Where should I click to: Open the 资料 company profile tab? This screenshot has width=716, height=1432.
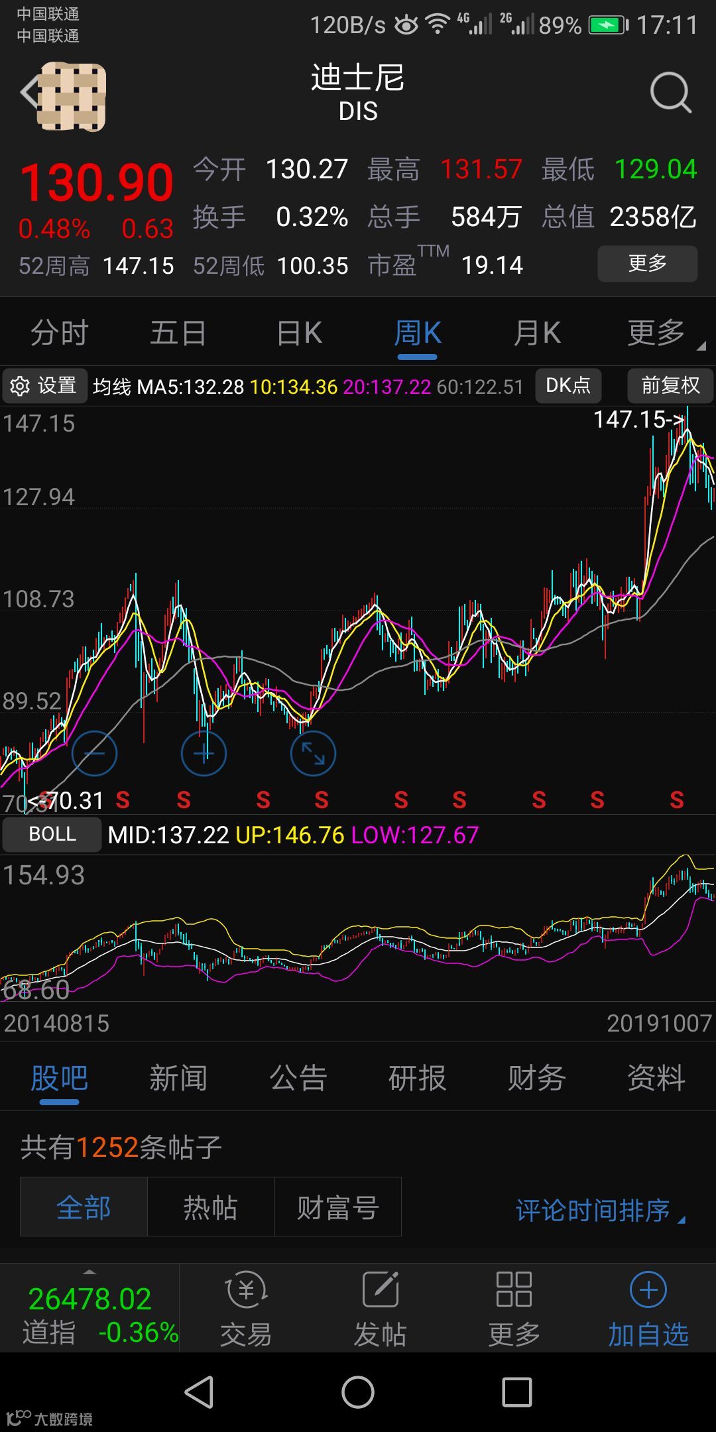(656, 1078)
